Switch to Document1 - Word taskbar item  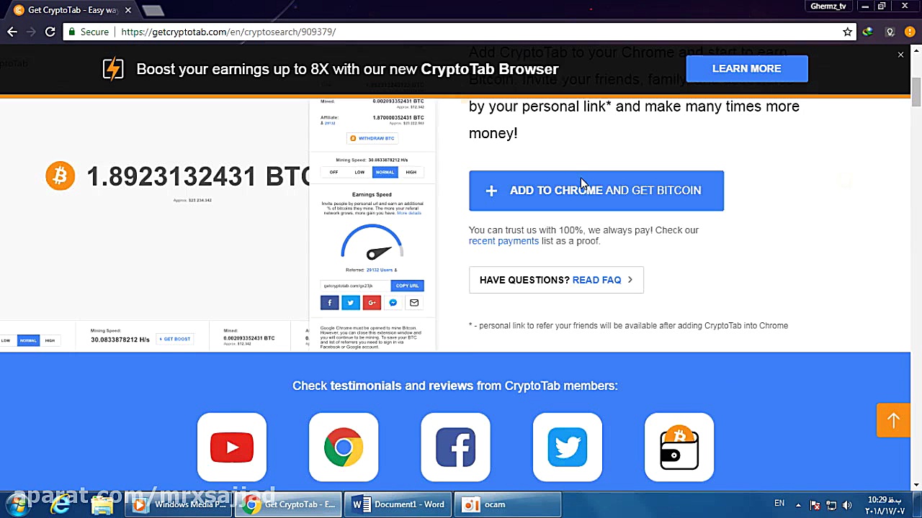tap(398, 504)
